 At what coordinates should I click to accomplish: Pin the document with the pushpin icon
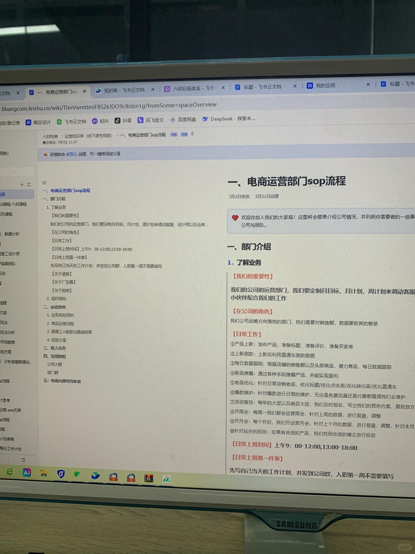(x=193, y=134)
